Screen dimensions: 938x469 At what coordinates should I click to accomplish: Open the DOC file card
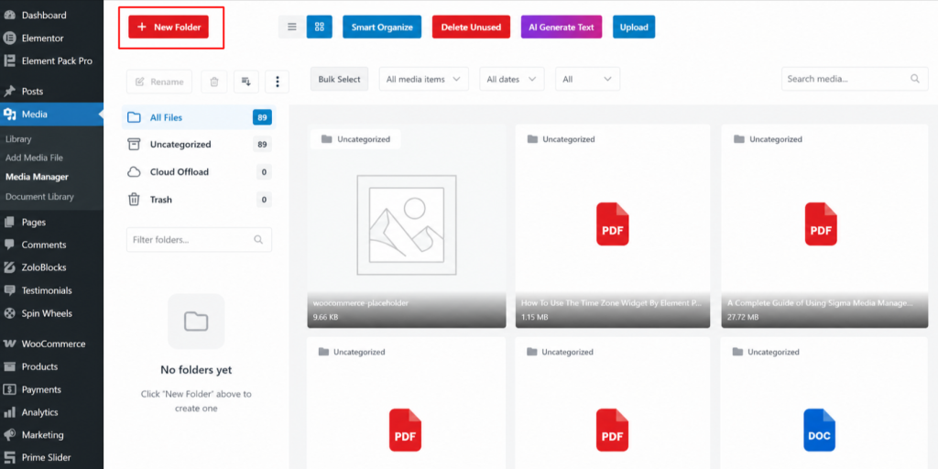pos(824,403)
